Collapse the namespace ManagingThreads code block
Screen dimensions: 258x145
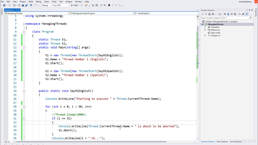click(24, 24)
